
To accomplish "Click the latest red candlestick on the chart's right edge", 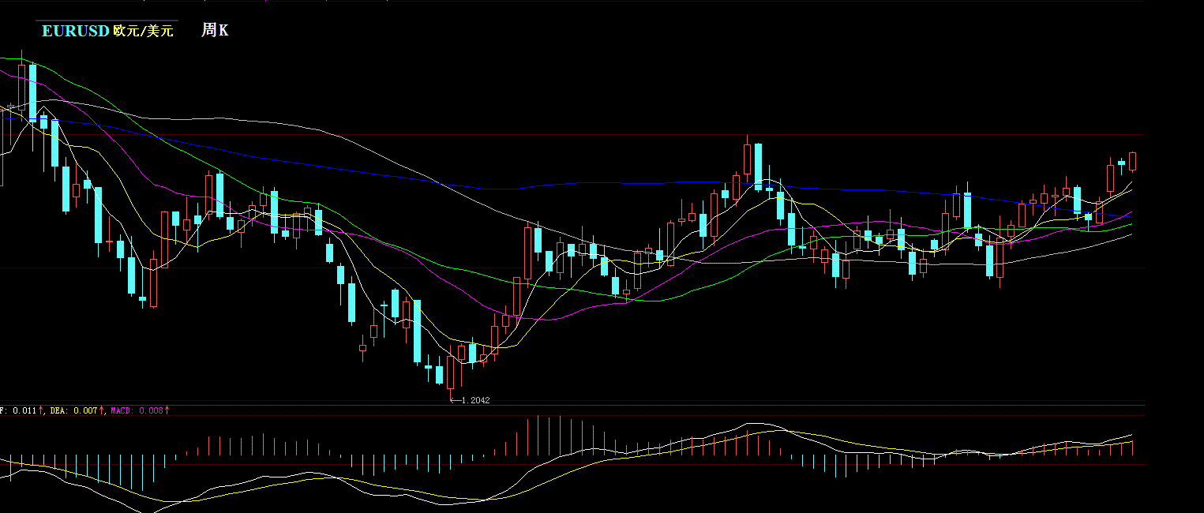I will click(x=1133, y=161).
